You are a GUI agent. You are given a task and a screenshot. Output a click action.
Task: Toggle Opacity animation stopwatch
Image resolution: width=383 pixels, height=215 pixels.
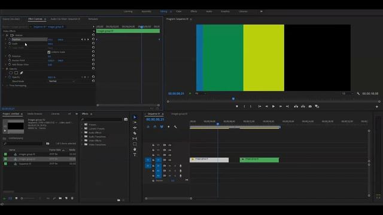coord(10,77)
